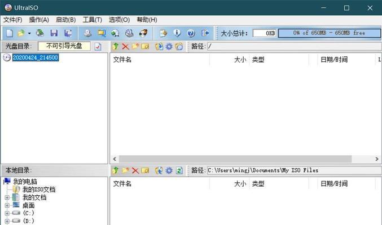Click the boot properties checkmark document icon

pyautogui.click(x=98, y=46)
